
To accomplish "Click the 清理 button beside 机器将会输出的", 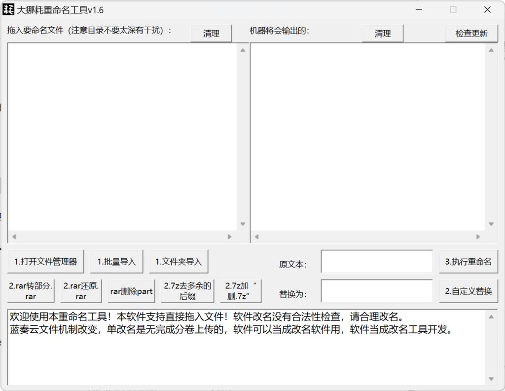I will pyautogui.click(x=383, y=33).
